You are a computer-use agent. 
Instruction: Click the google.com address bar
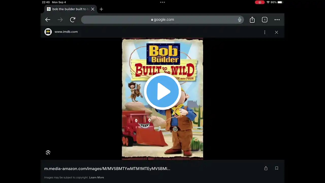coord(162,20)
